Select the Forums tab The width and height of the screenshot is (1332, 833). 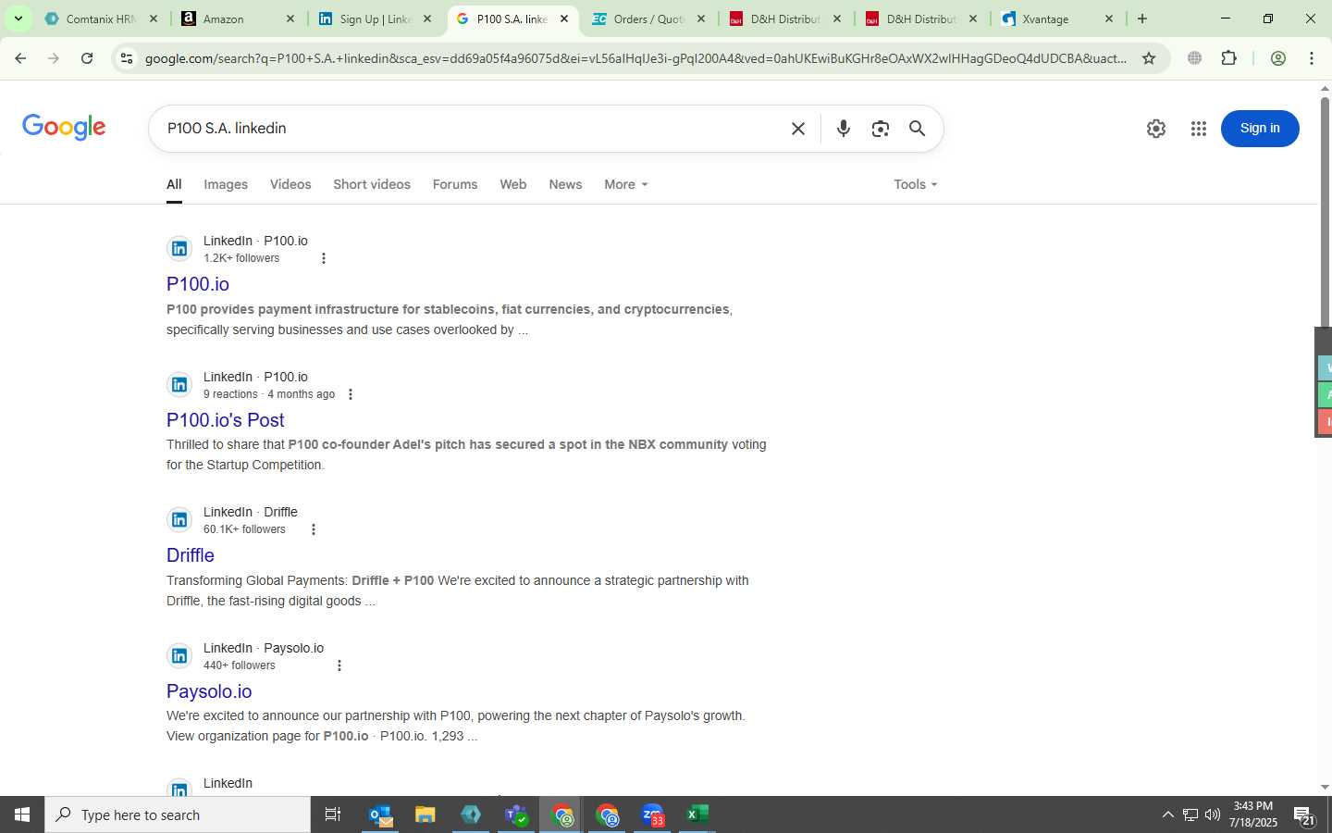pos(455,184)
